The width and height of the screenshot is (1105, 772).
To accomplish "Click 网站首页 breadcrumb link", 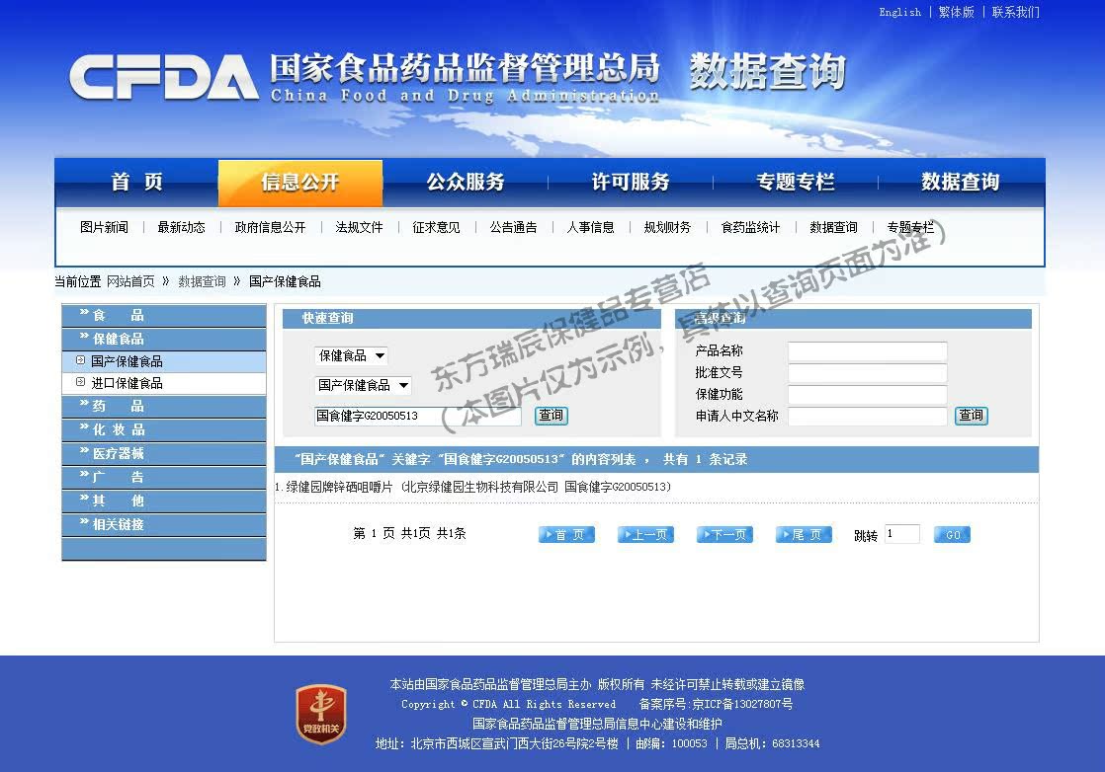I will click(131, 281).
